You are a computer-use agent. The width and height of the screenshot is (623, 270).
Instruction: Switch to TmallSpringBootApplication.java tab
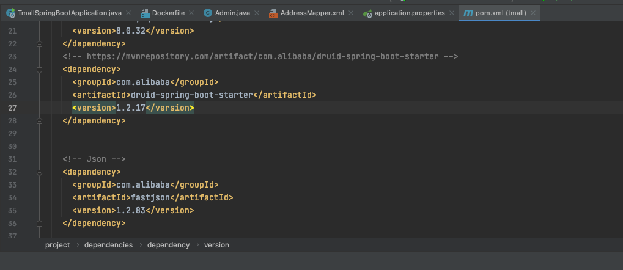click(x=70, y=13)
